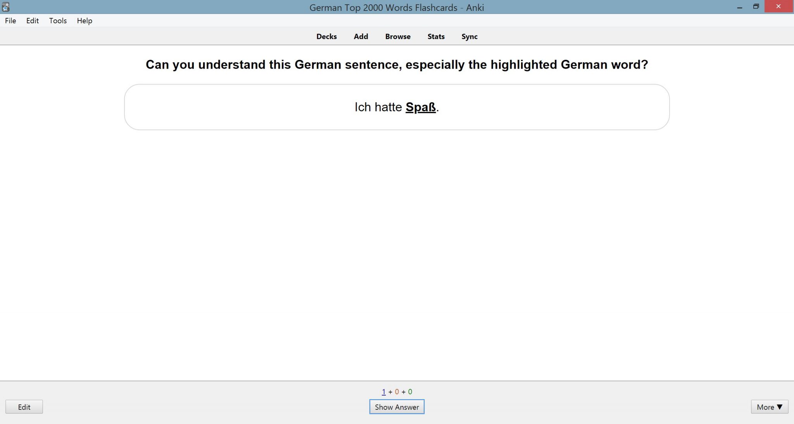Open the Tools menu

[58, 21]
